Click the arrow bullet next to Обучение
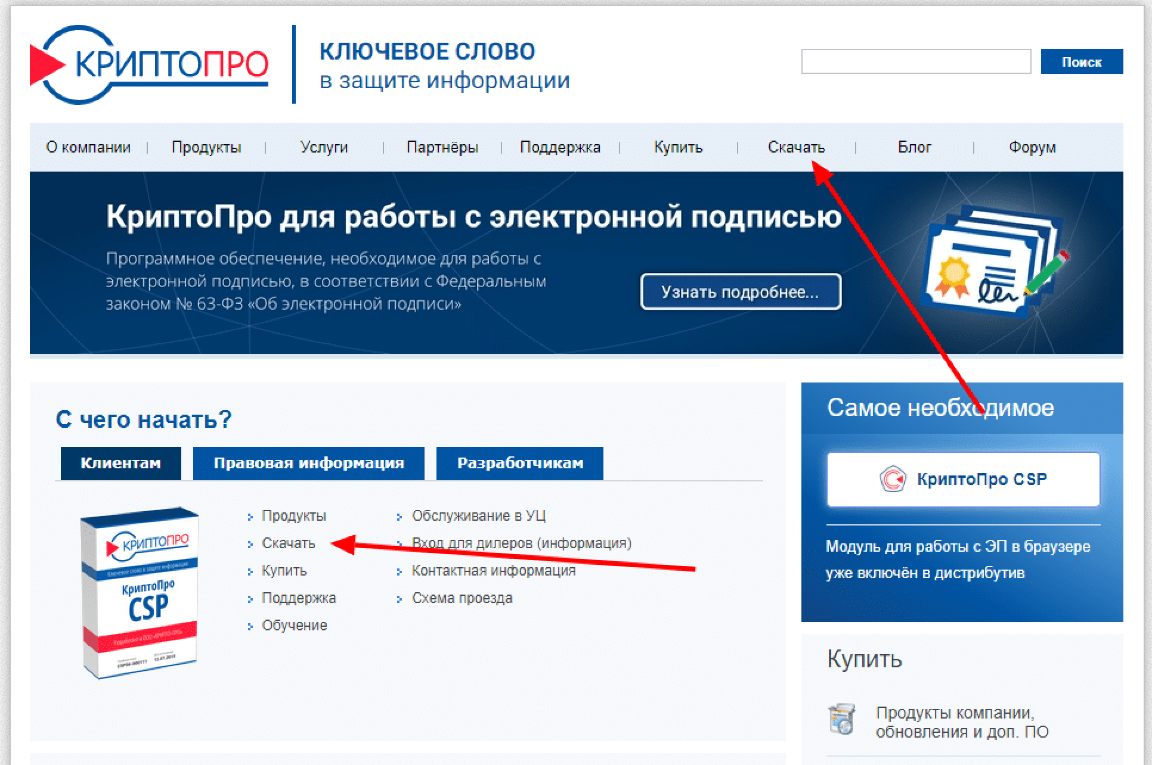The height and width of the screenshot is (765, 1152). click(250, 626)
